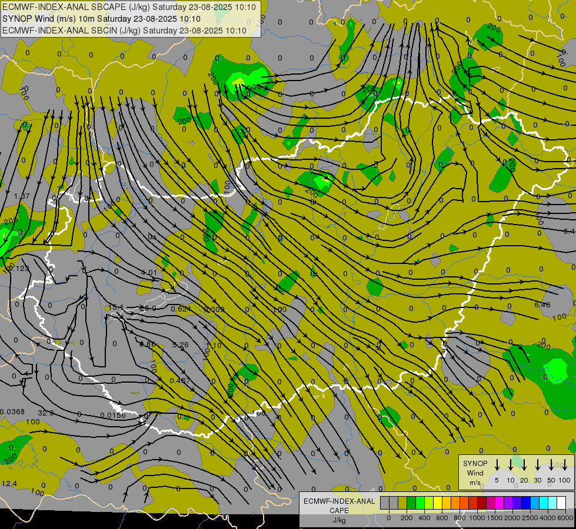
Task: Click the SBCIN title line at top
Action: point(124,31)
